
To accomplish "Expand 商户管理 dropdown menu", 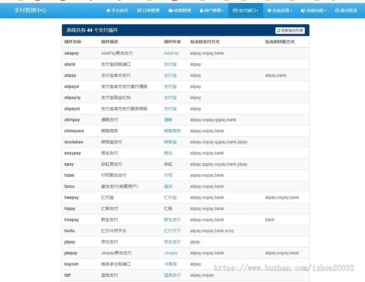I will click(212, 11).
